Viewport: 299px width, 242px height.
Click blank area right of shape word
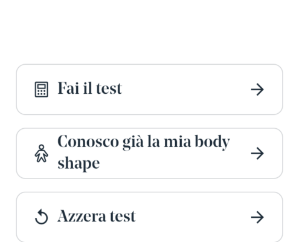click(x=171, y=165)
